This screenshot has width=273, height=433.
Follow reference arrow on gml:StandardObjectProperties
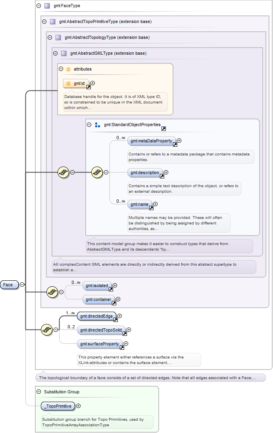[x=163, y=129]
